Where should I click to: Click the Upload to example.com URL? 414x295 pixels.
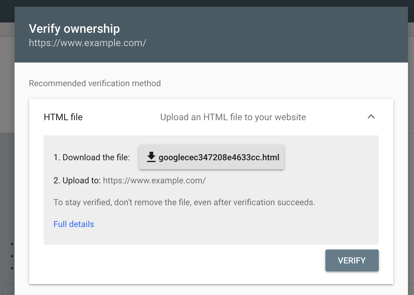154,181
